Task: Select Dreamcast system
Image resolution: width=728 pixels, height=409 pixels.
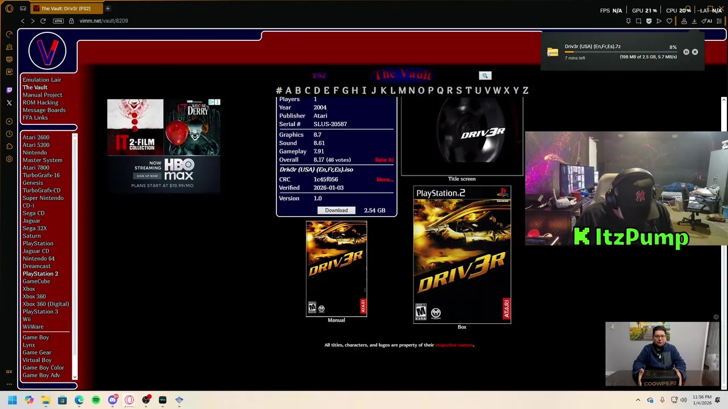Action: pyautogui.click(x=36, y=266)
